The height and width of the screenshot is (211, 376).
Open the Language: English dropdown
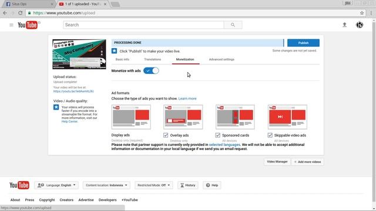[x=56, y=185]
